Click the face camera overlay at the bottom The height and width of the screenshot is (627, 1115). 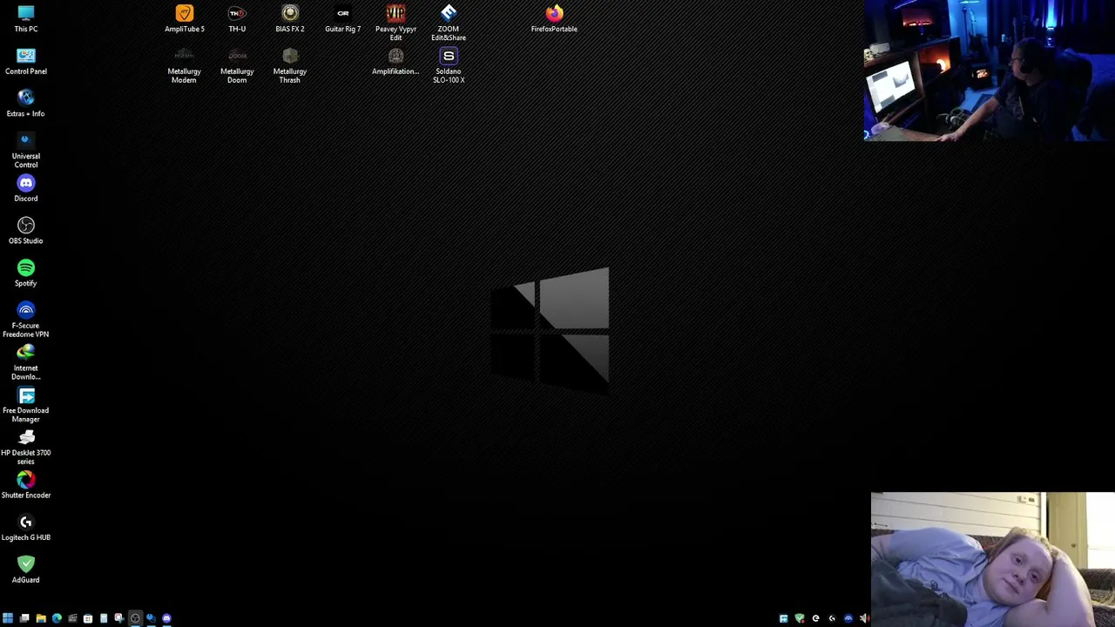click(993, 559)
